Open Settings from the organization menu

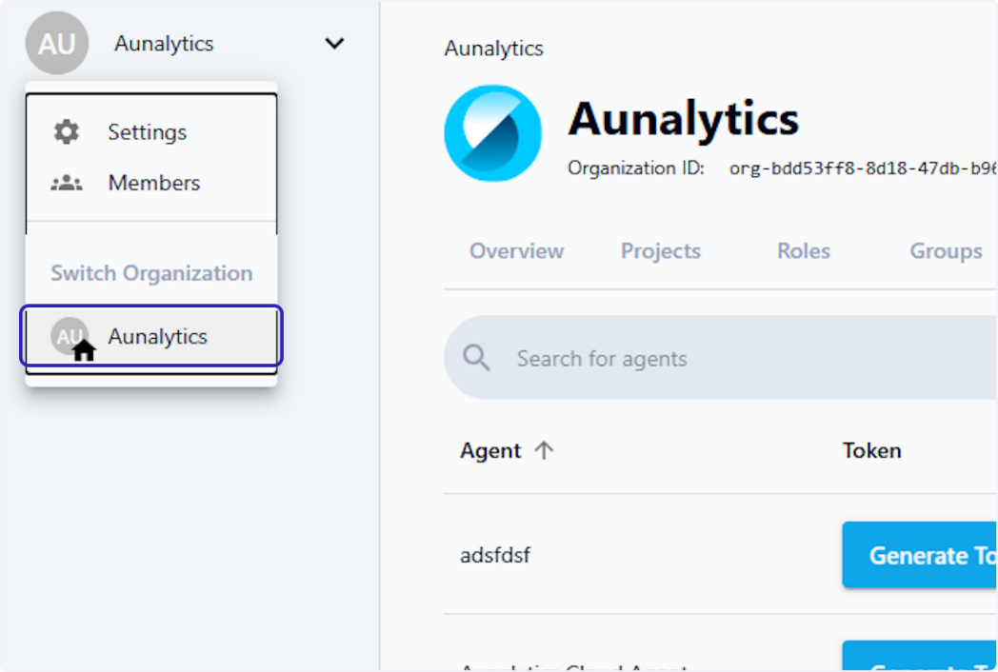pos(151,132)
